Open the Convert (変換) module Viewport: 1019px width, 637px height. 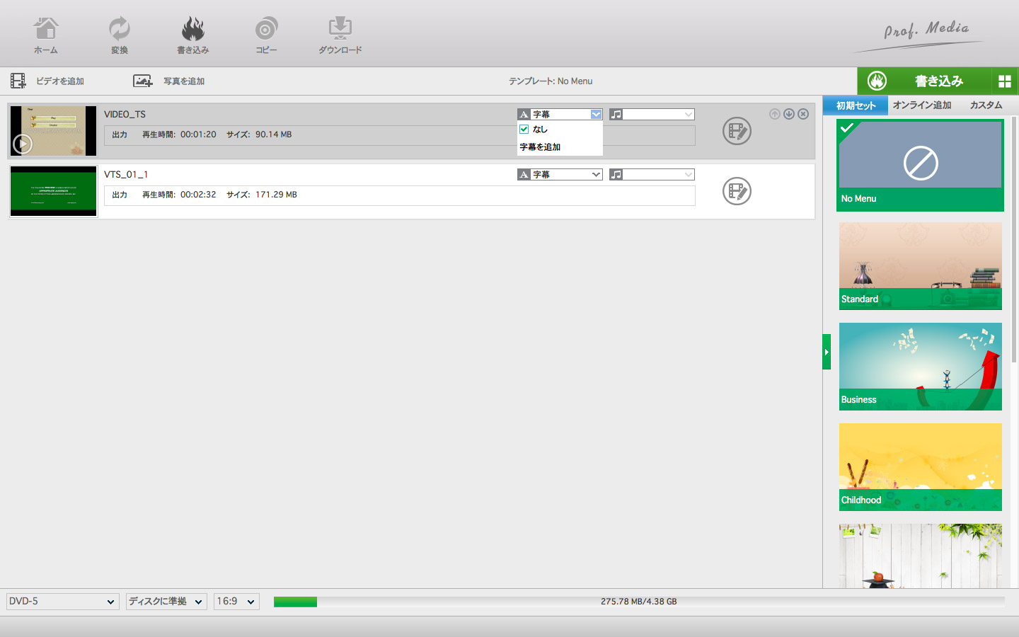click(119, 35)
